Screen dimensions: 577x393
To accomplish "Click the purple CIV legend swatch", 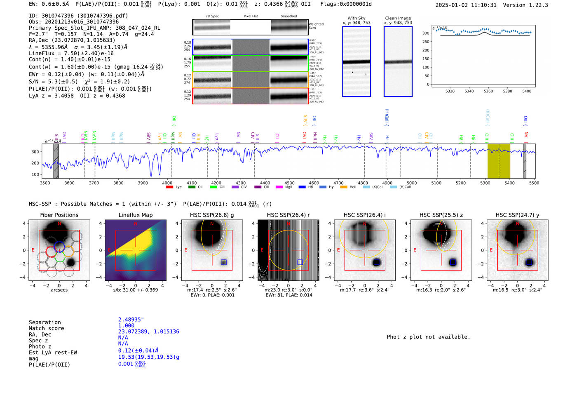I will (x=235, y=187).
